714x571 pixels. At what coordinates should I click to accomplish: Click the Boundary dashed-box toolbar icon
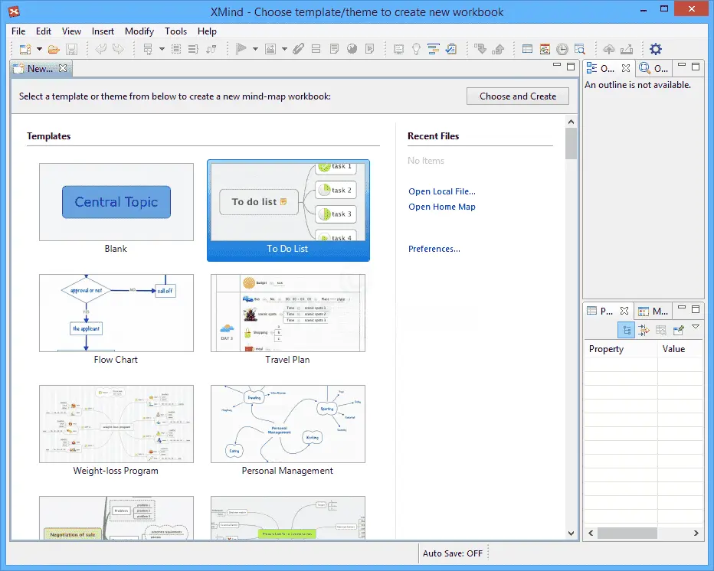point(176,49)
